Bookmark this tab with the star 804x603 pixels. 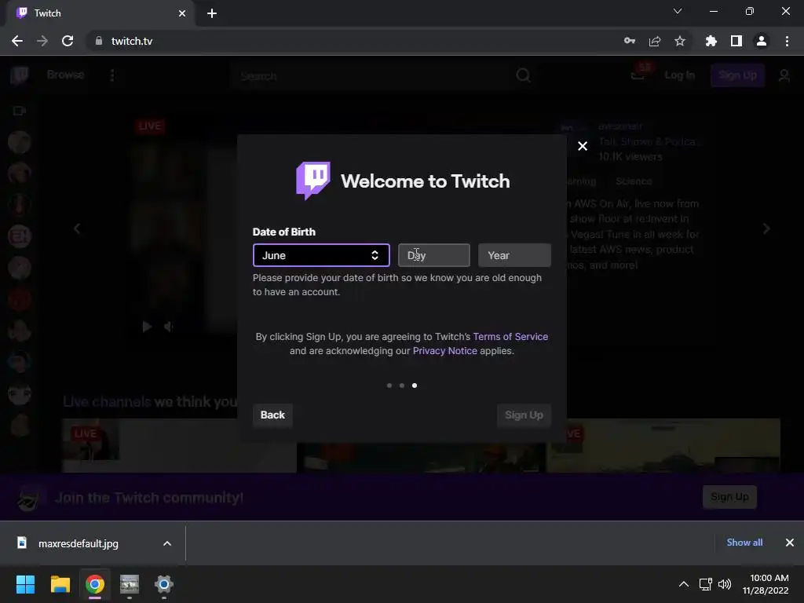coord(680,41)
